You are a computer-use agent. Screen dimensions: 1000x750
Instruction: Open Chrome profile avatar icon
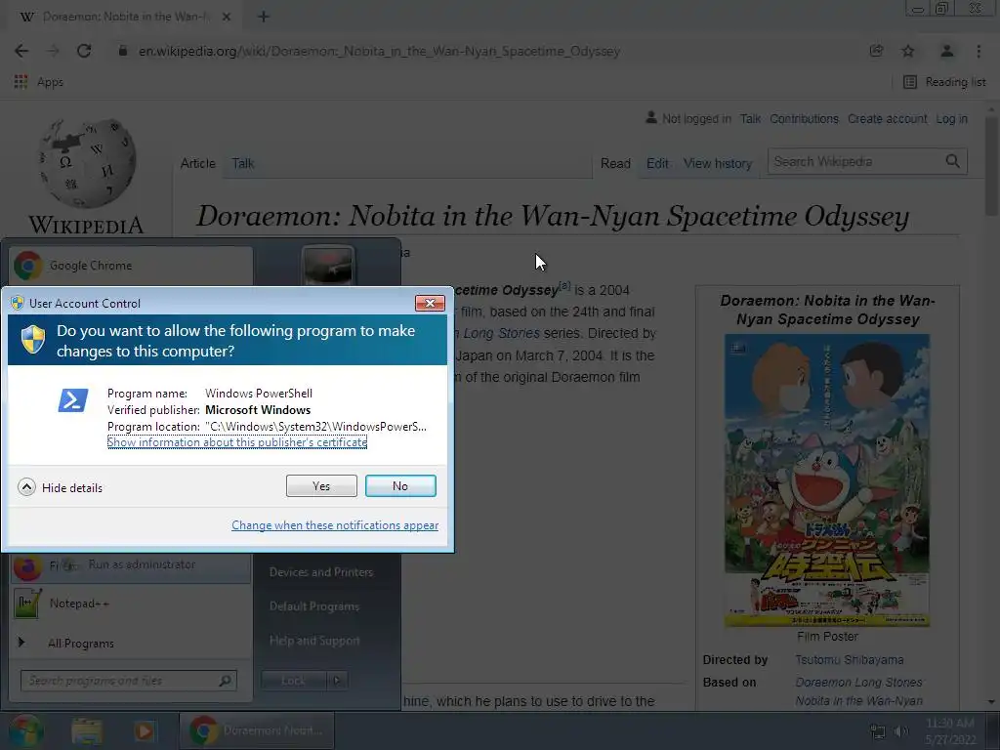coord(947,51)
